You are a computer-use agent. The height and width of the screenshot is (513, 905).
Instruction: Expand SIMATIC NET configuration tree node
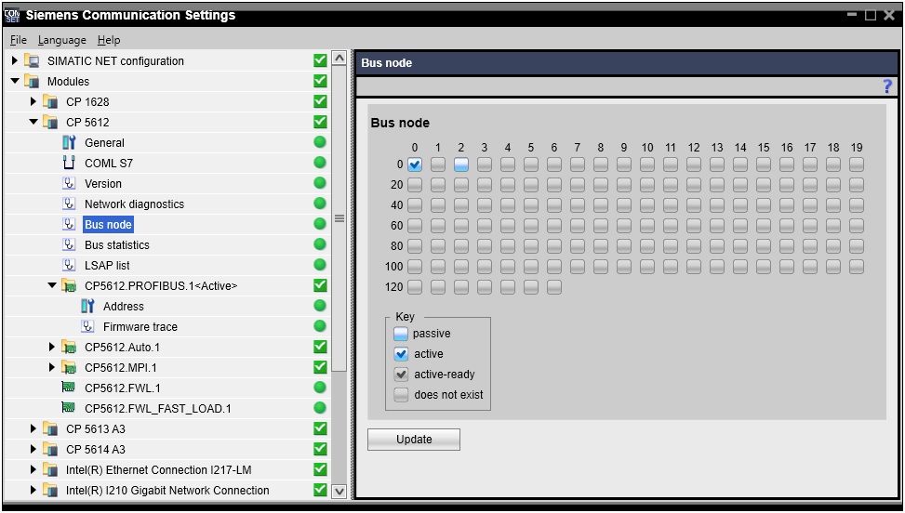[15, 60]
